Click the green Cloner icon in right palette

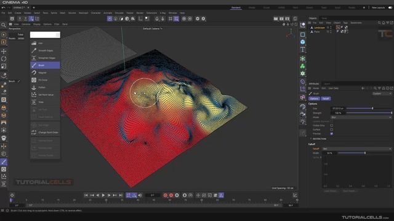point(302,66)
